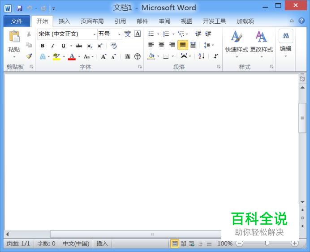Screen dimensions: 310x252
Task: Click the Cut scissors icon
Action: coord(29,34)
